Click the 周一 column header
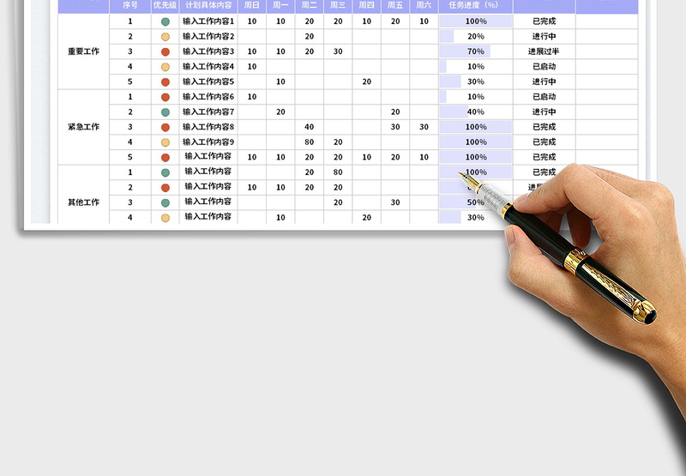Viewport: 686px width, 476px height. [x=280, y=6]
